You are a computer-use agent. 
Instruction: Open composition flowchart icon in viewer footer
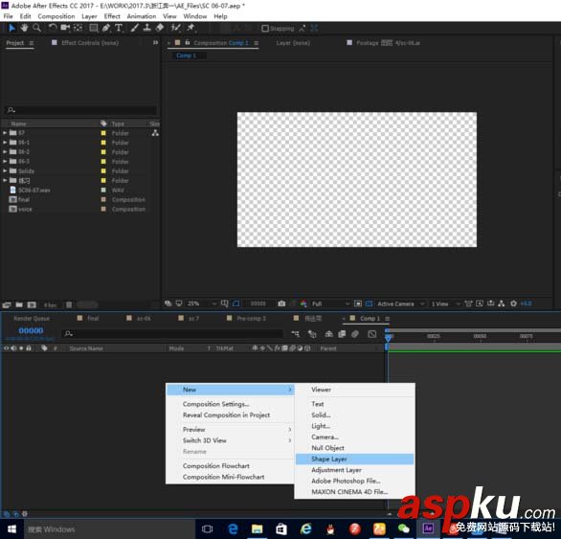pos(502,303)
